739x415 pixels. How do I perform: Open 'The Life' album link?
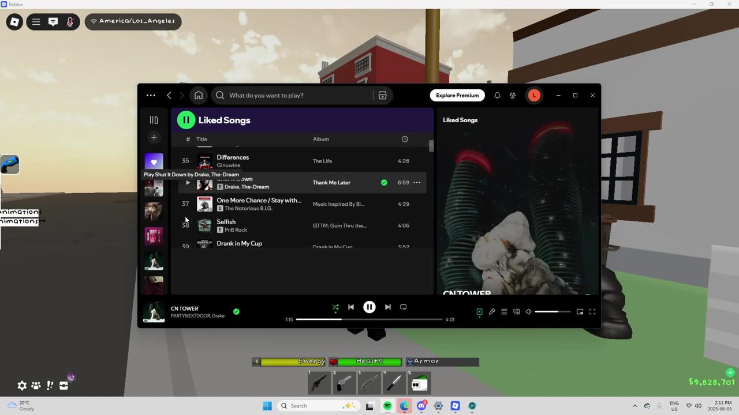tap(322, 161)
